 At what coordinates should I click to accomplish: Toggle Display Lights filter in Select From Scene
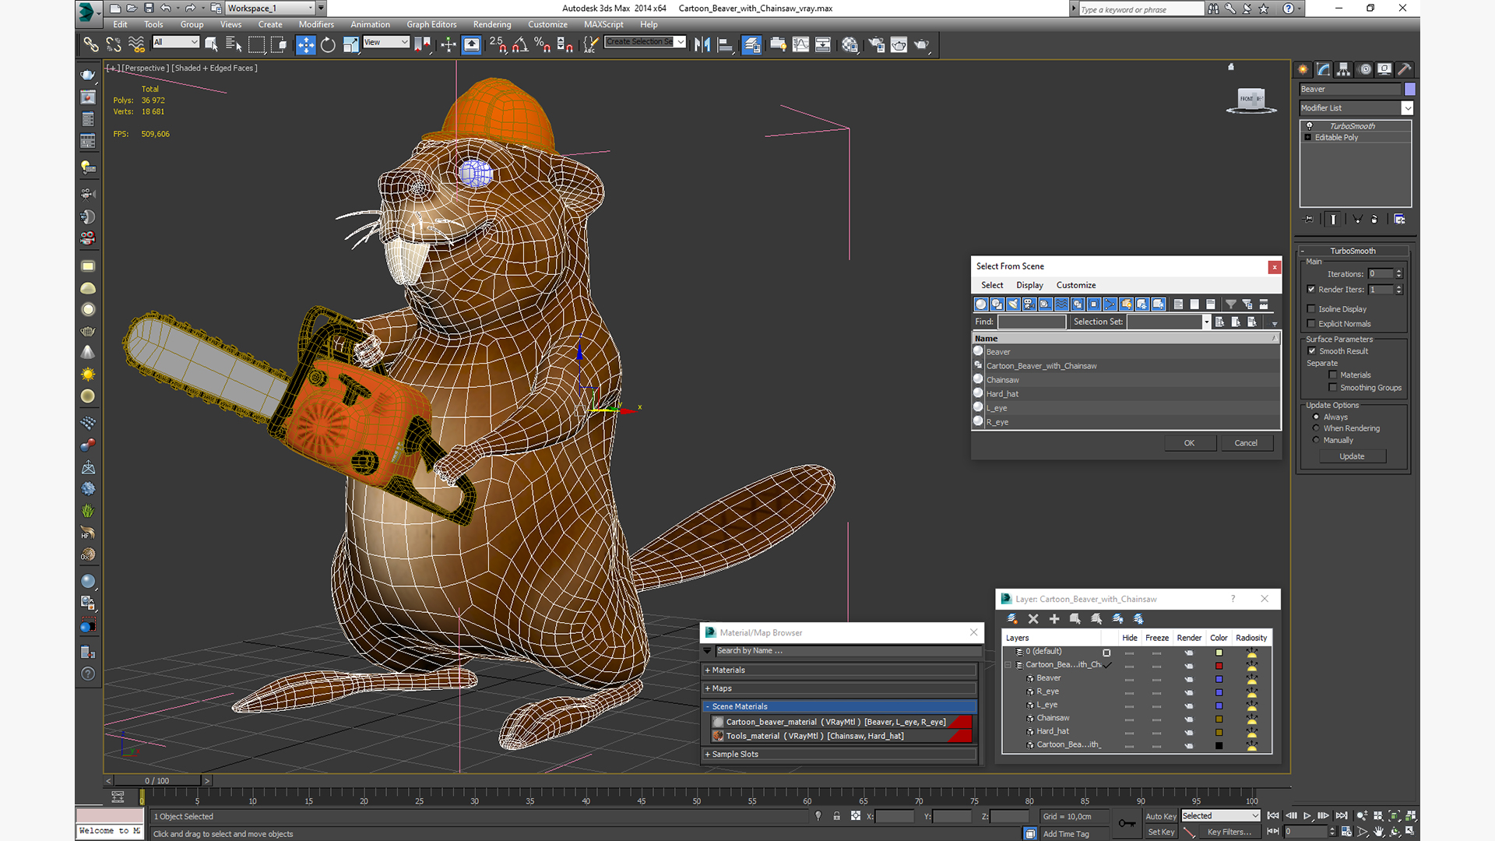coord(1013,304)
